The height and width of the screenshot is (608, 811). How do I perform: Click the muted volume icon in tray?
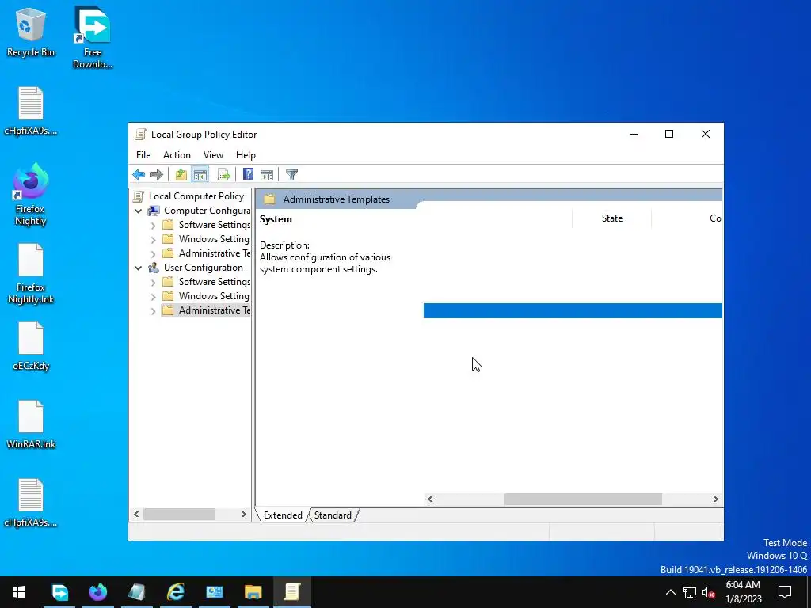(708, 592)
